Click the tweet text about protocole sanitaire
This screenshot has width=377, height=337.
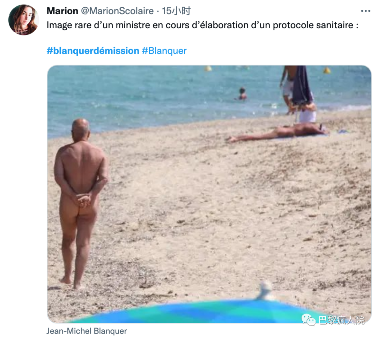(202, 25)
